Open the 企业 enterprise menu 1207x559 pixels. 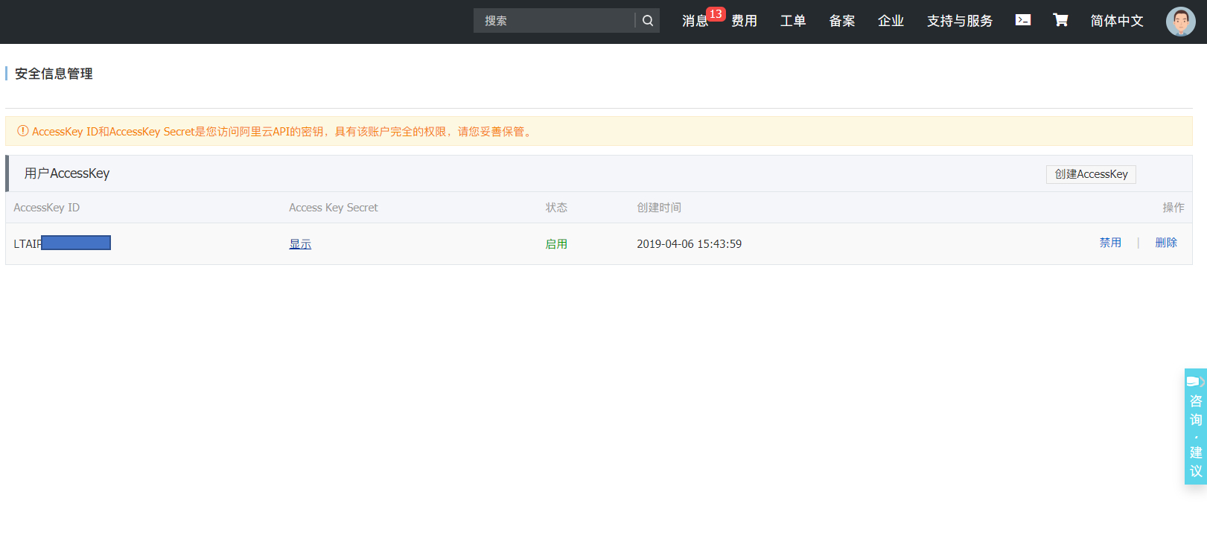pyautogui.click(x=891, y=21)
